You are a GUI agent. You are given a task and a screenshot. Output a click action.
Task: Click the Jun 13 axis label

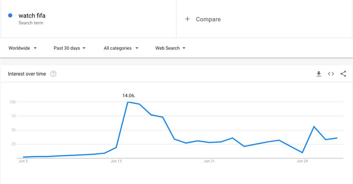(116, 161)
